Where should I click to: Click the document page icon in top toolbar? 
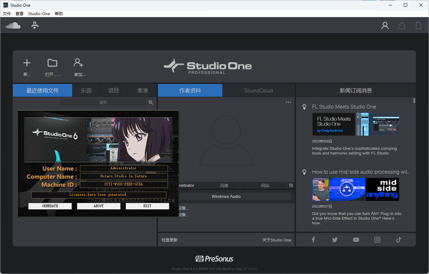point(419,26)
